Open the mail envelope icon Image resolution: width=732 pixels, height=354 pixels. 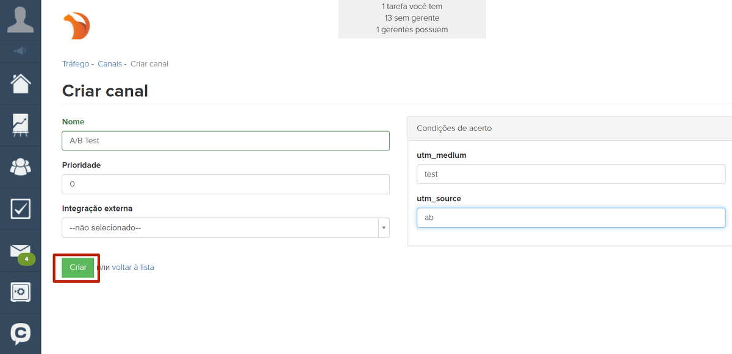(x=20, y=250)
